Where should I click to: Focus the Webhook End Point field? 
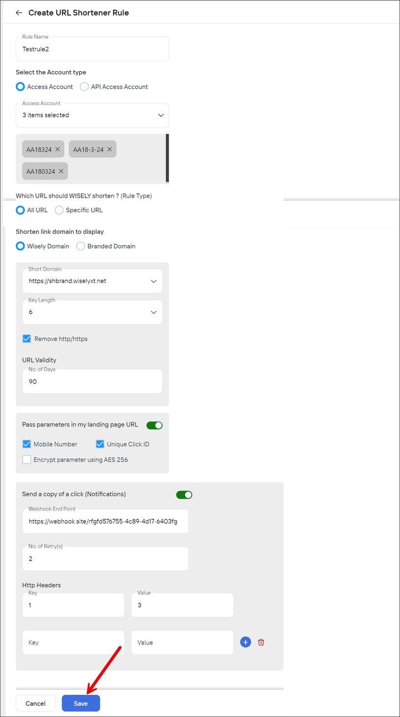(x=105, y=521)
